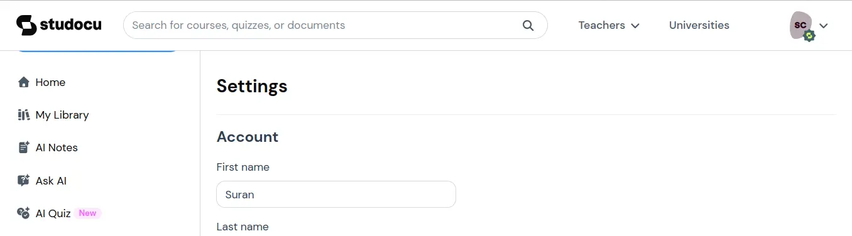Open the account menu chevron

click(x=824, y=26)
